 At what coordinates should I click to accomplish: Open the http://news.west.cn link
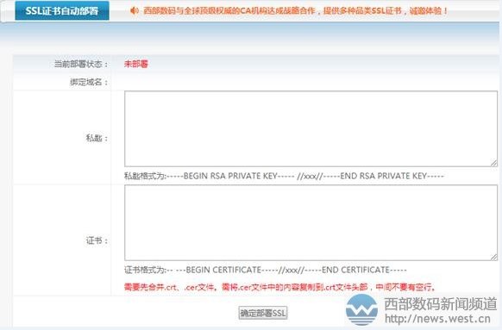(437, 319)
